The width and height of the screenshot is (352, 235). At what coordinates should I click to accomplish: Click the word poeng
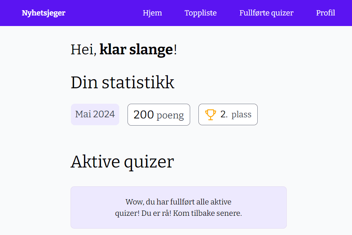coord(170,115)
